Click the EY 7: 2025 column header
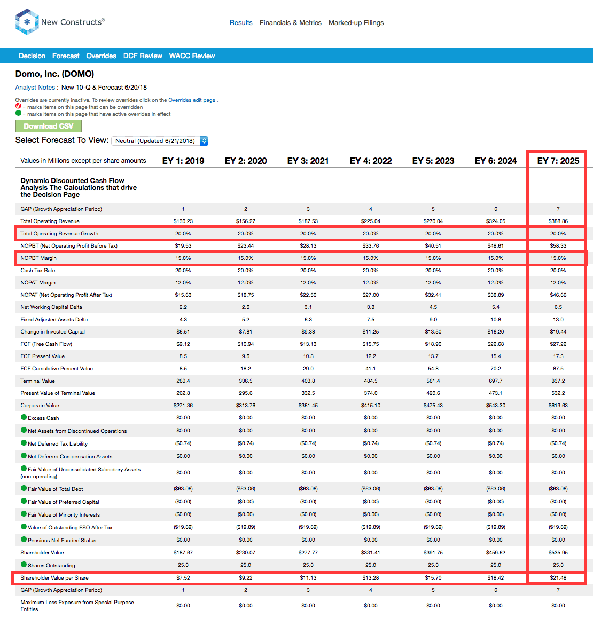 click(558, 161)
